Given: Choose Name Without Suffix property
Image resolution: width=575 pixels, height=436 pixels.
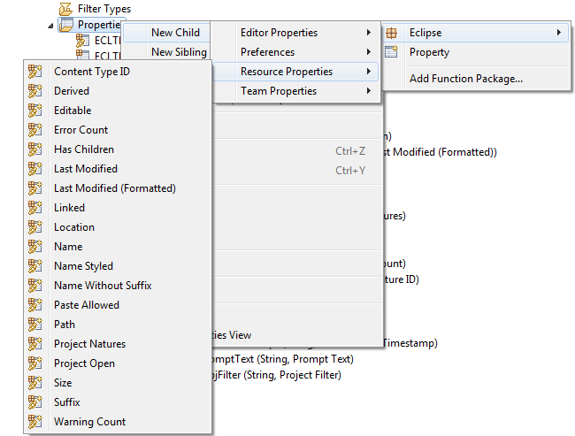Looking at the screenshot, I should pos(103,286).
